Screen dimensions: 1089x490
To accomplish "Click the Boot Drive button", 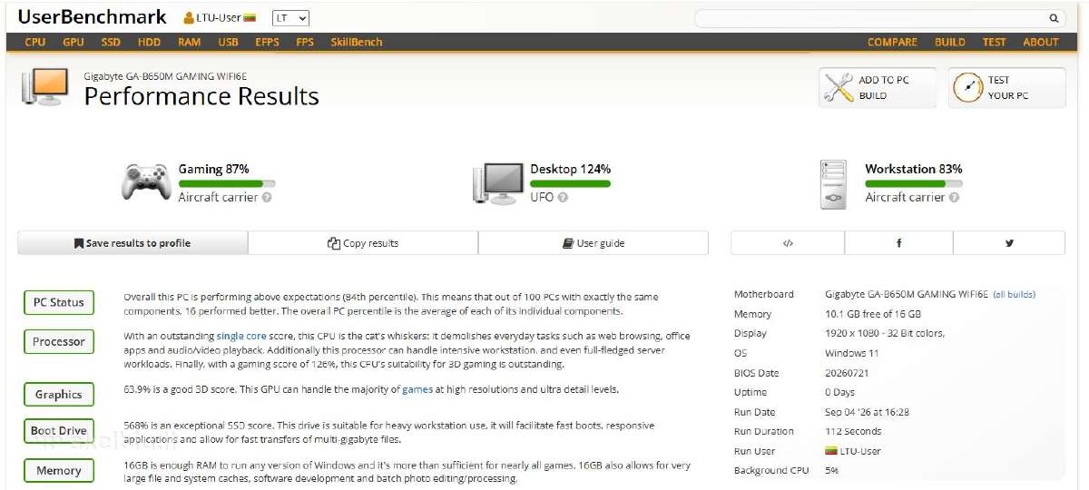I will tap(59, 431).
